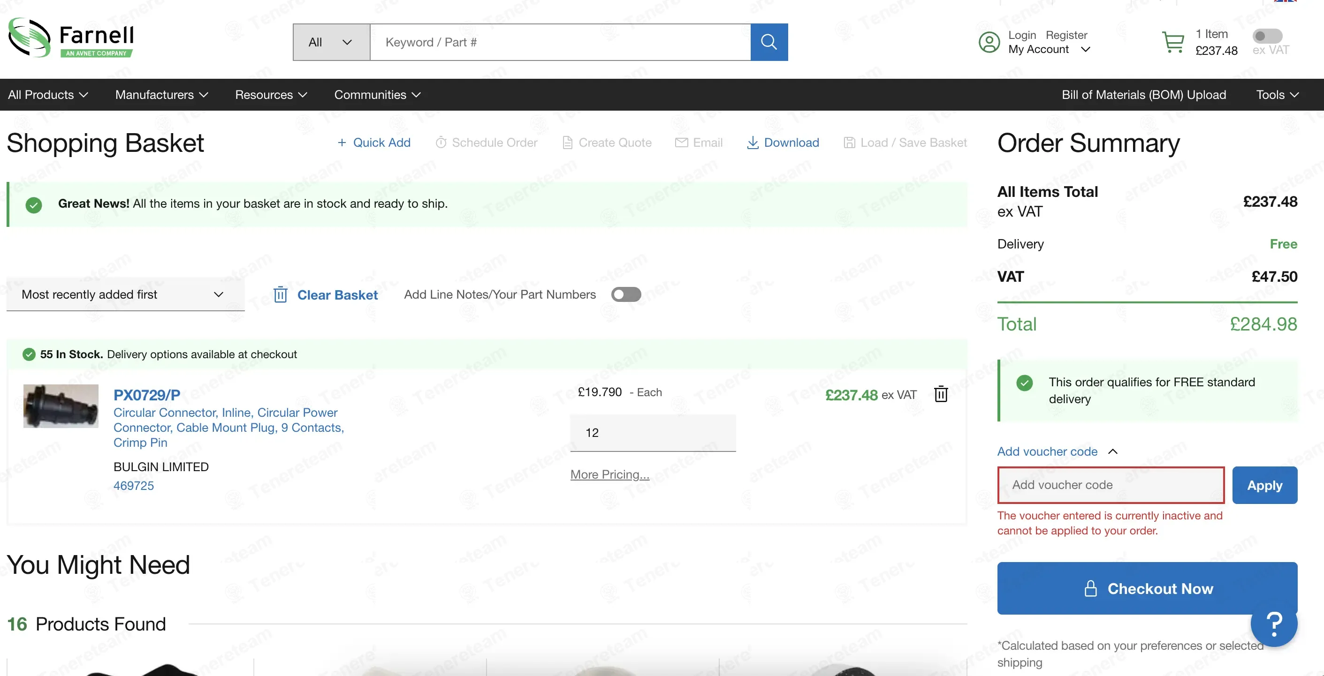This screenshot has height=676, width=1324.
Task: Click the Checkout Now padlock icon
Action: tap(1090, 589)
